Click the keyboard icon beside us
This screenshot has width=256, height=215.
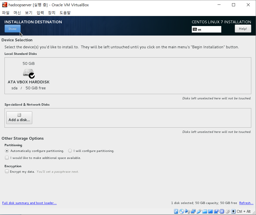point(195,30)
